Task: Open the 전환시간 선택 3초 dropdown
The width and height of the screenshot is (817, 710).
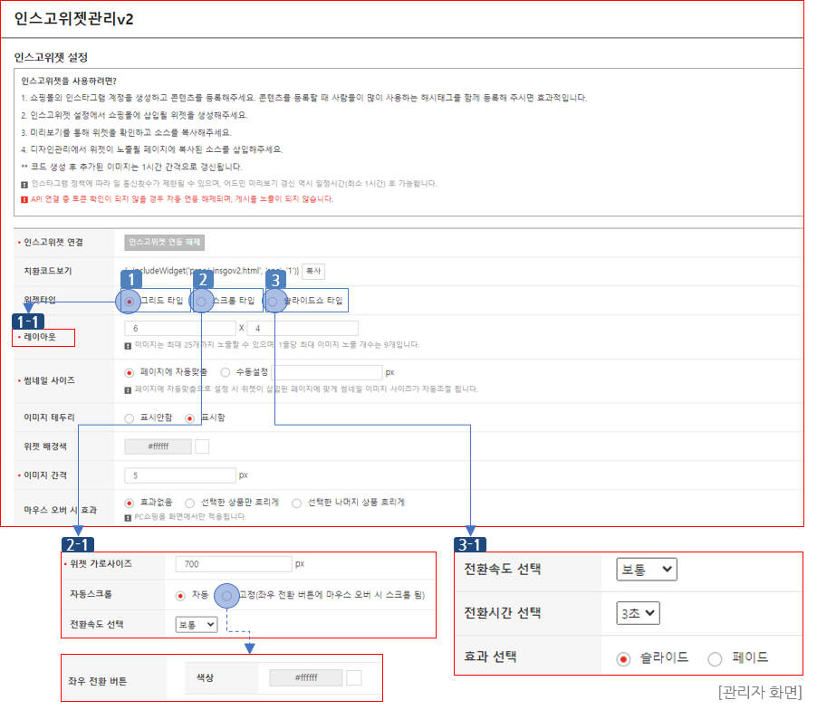Action: click(x=638, y=613)
